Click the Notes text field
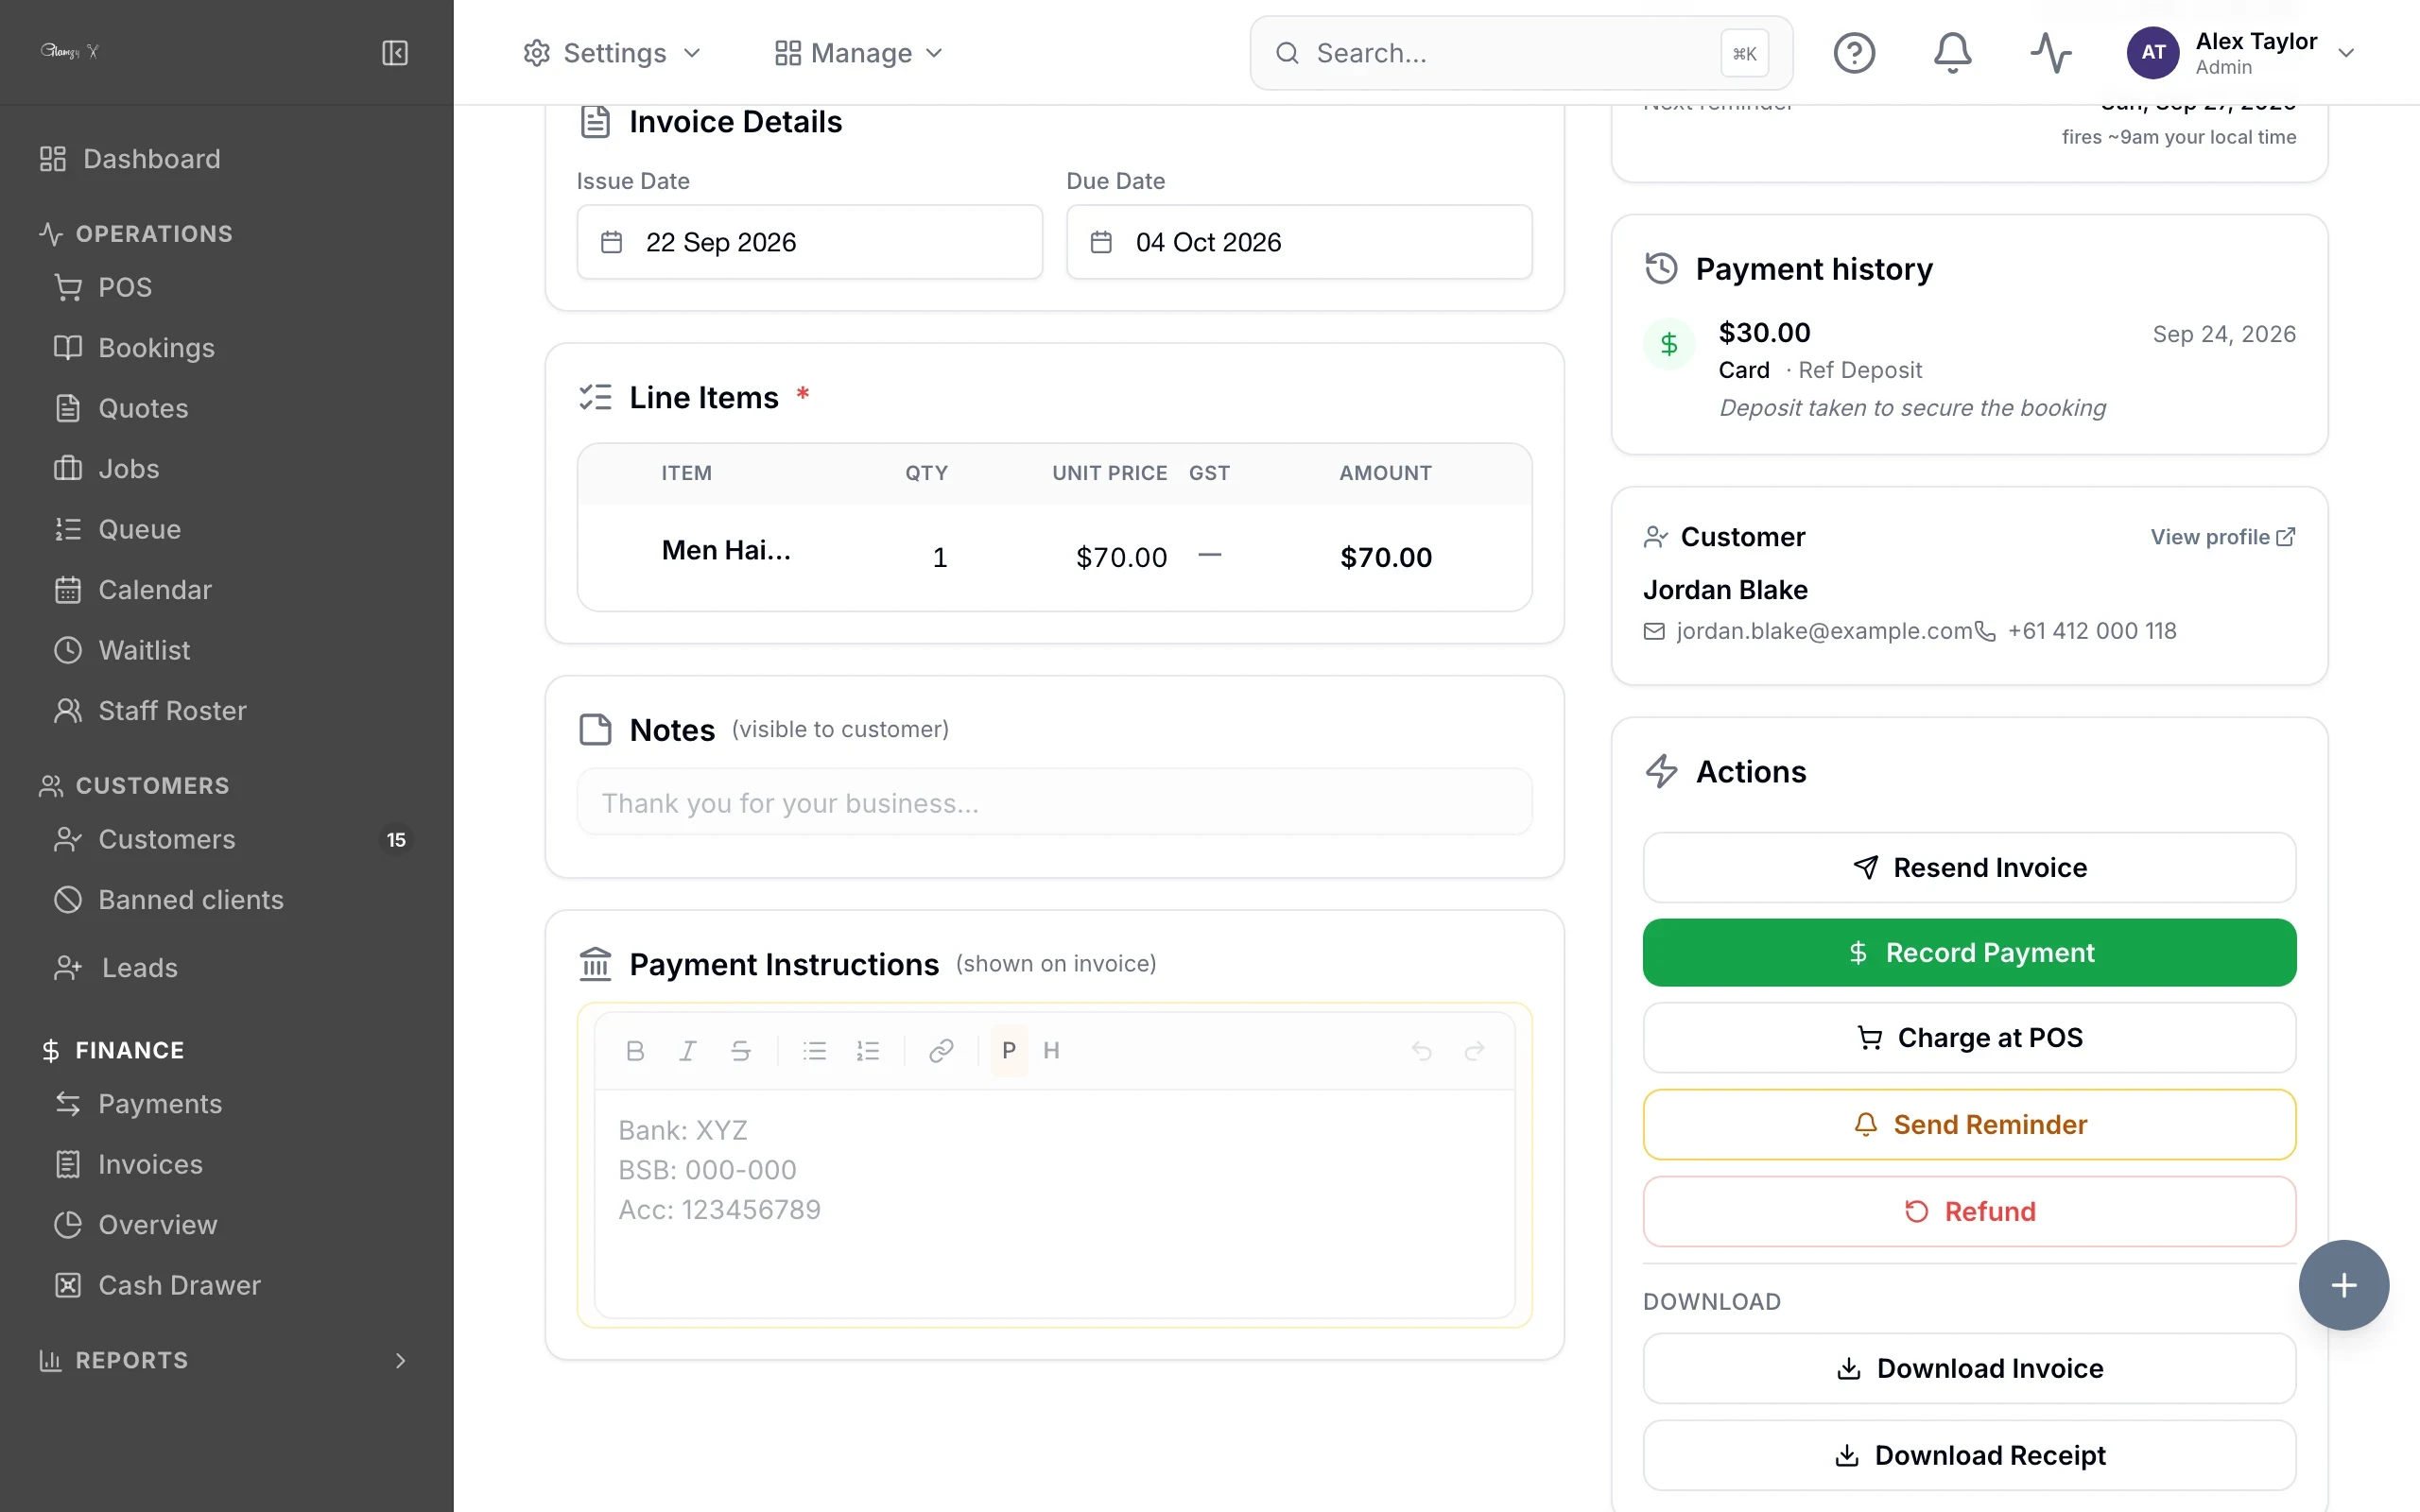2420x1512 pixels. pyautogui.click(x=1054, y=802)
